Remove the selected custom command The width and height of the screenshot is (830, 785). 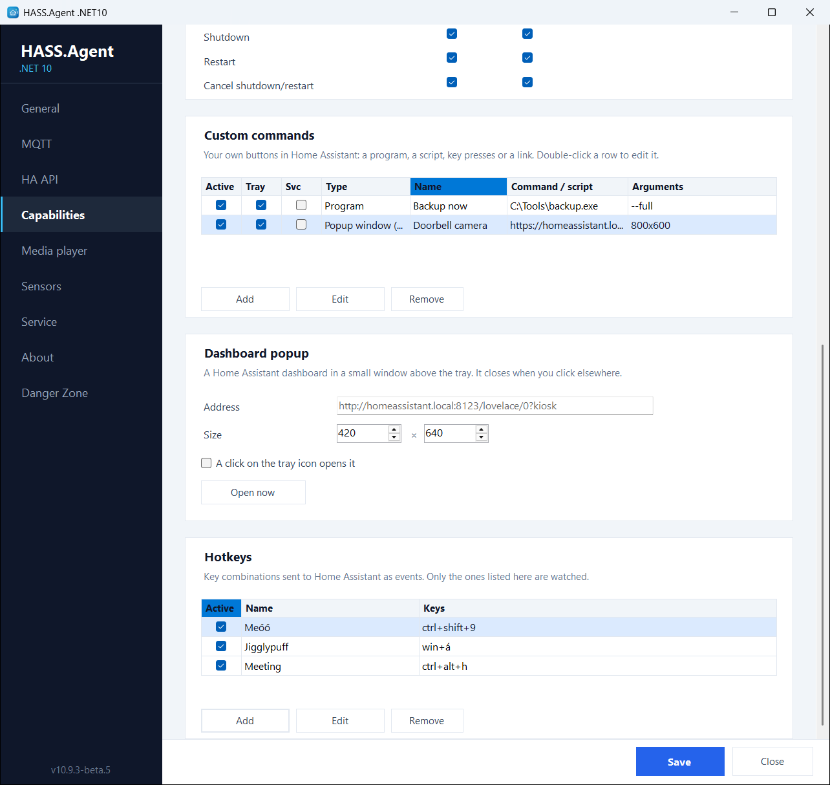(x=427, y=299)
